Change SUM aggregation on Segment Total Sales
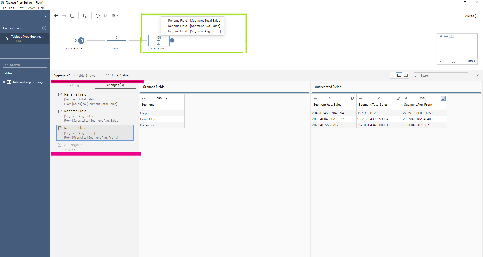 (377, 98)
